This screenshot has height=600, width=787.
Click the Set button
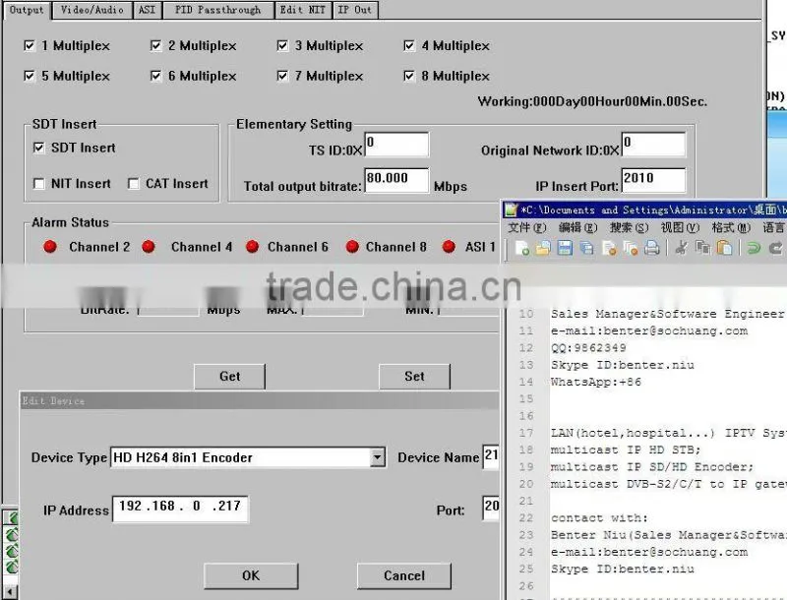(414, 377)
